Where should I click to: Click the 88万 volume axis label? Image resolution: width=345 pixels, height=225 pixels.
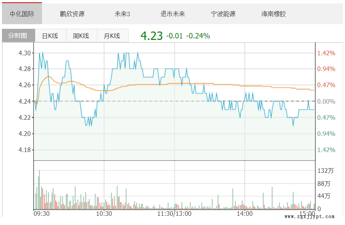tap(324, 184)
